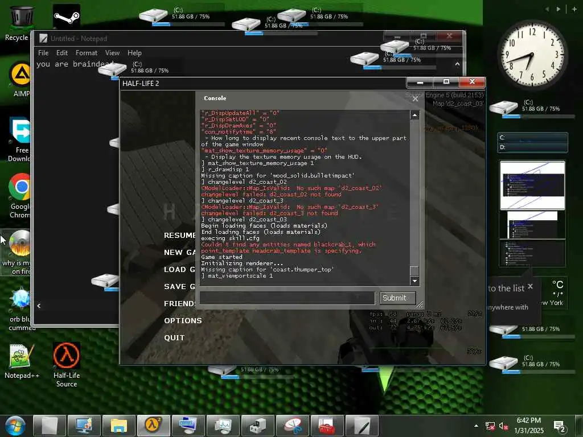Show hidden tray icons arrow
The width and height of the screenshot is (583, 437).
[476, 426]
